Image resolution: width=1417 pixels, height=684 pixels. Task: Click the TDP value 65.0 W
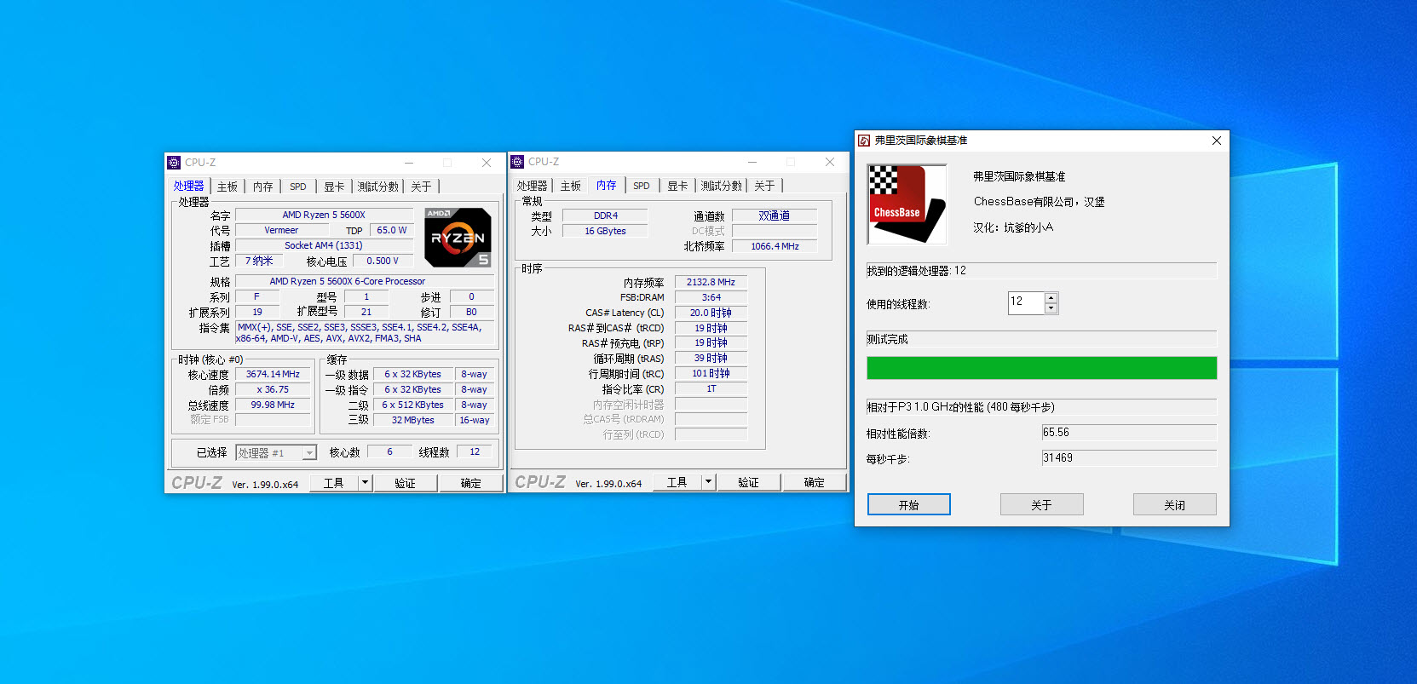point(392,231)
